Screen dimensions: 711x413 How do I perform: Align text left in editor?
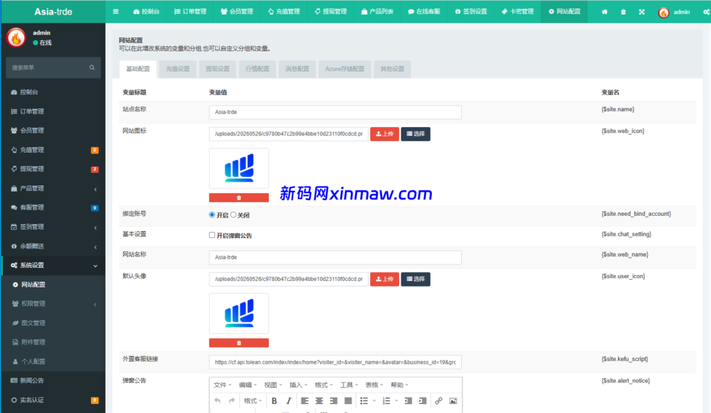[305, 401]
